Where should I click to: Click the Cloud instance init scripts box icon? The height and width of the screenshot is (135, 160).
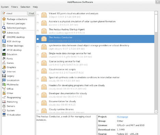pyautogui.click(x=44, y=71)
